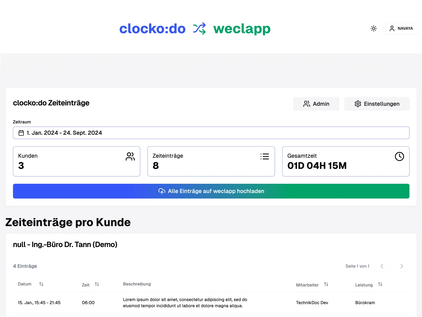Click the TechnikDoc Dev employee cell

(x=312, y=303)
